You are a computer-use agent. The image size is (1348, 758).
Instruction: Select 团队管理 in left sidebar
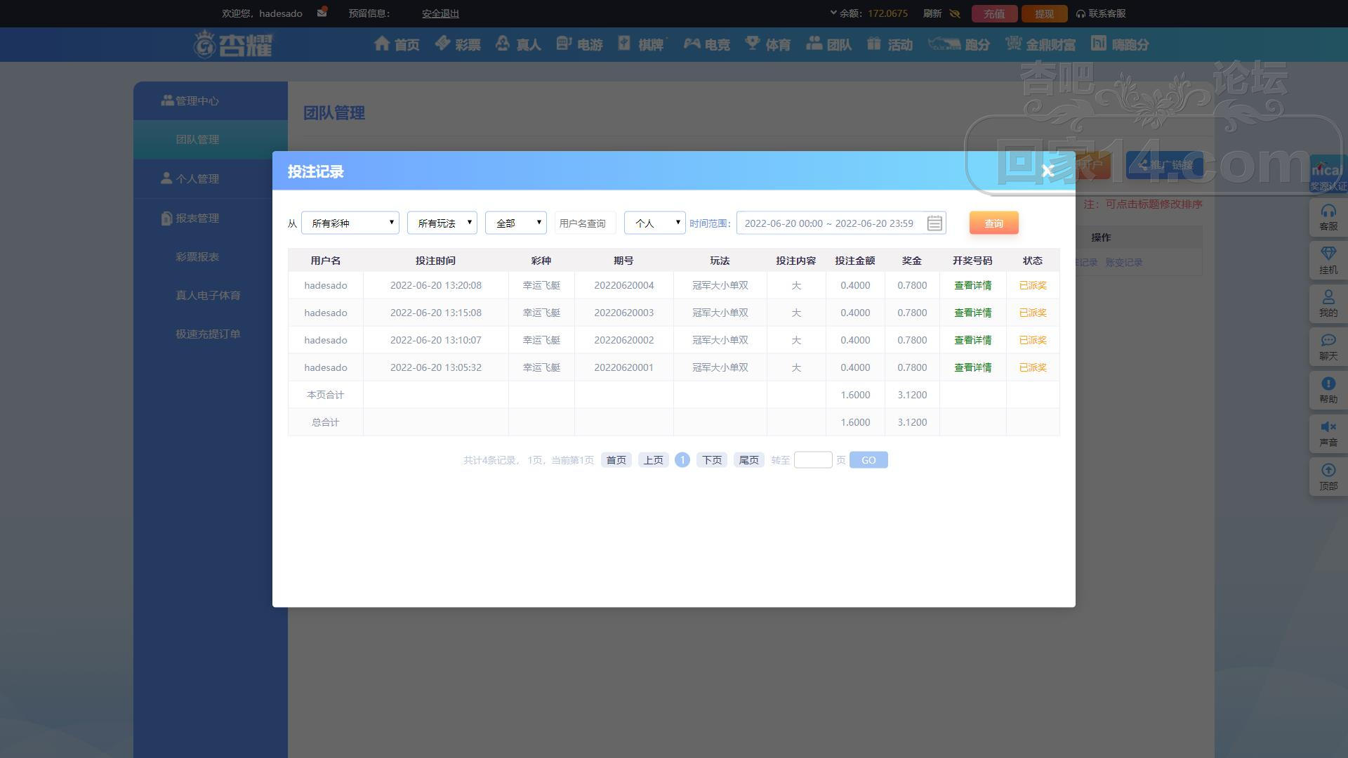point(211,139)
